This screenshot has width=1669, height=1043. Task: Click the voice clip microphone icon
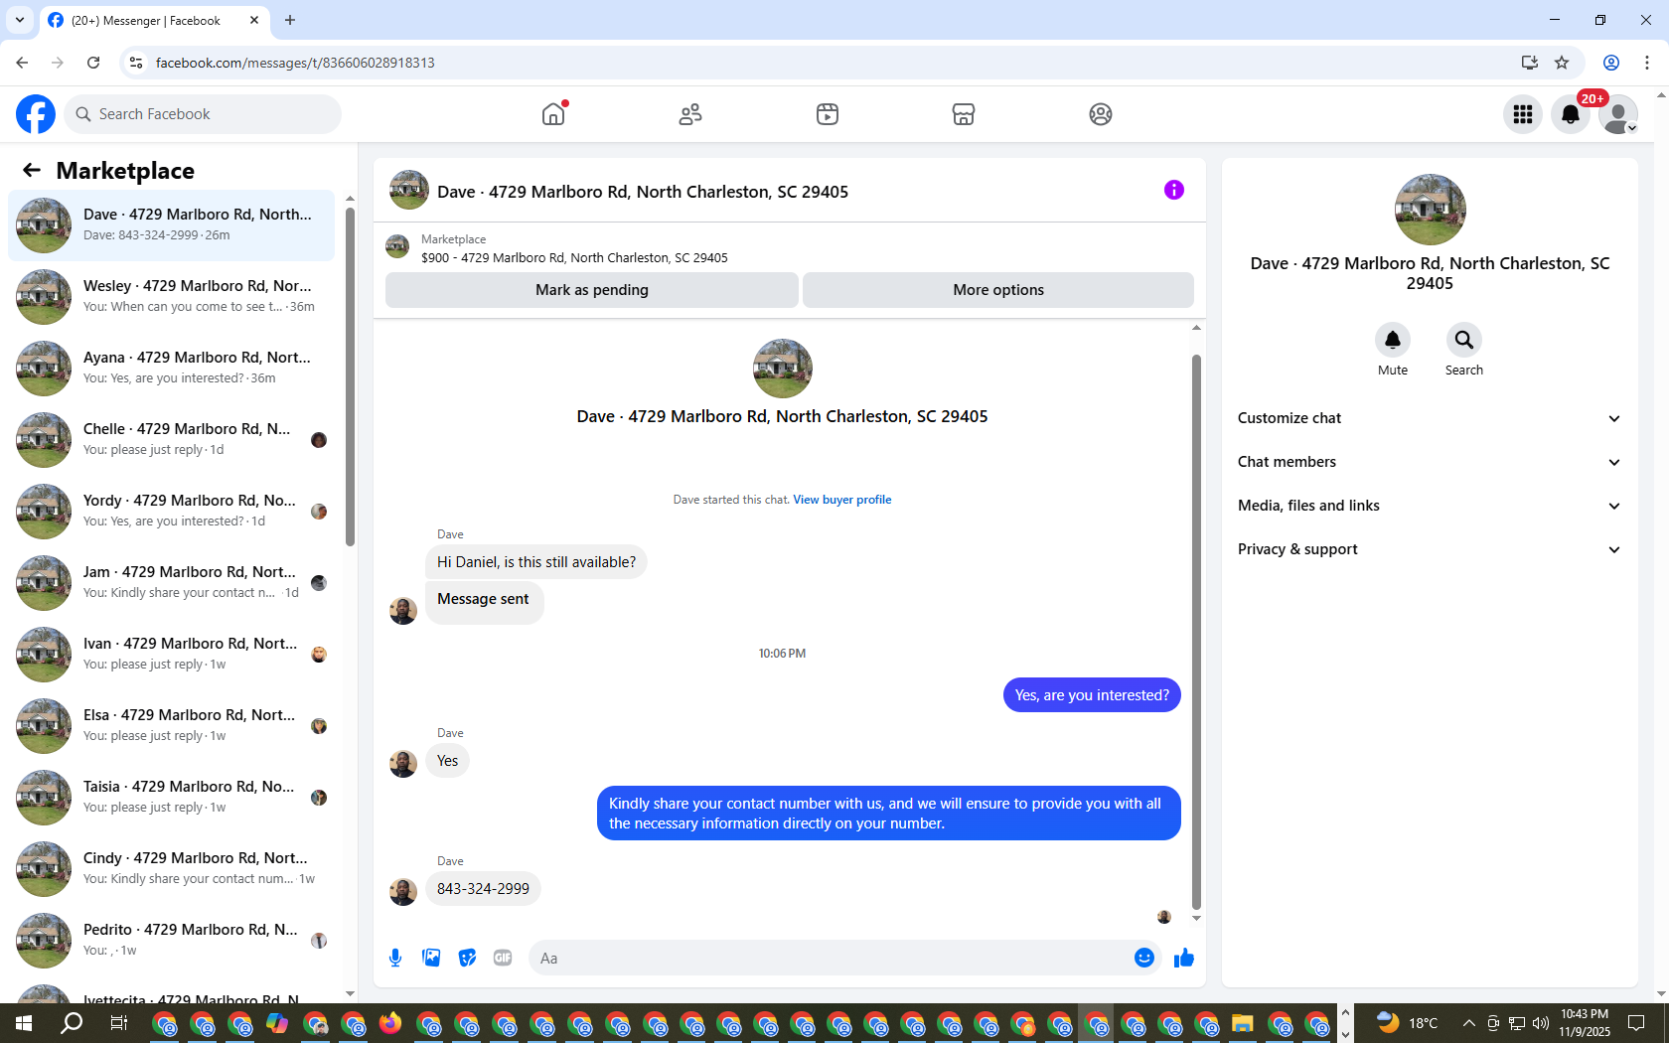[x=395, y=958]
